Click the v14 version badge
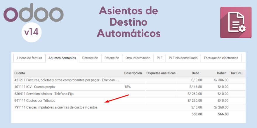 [32, 32]
